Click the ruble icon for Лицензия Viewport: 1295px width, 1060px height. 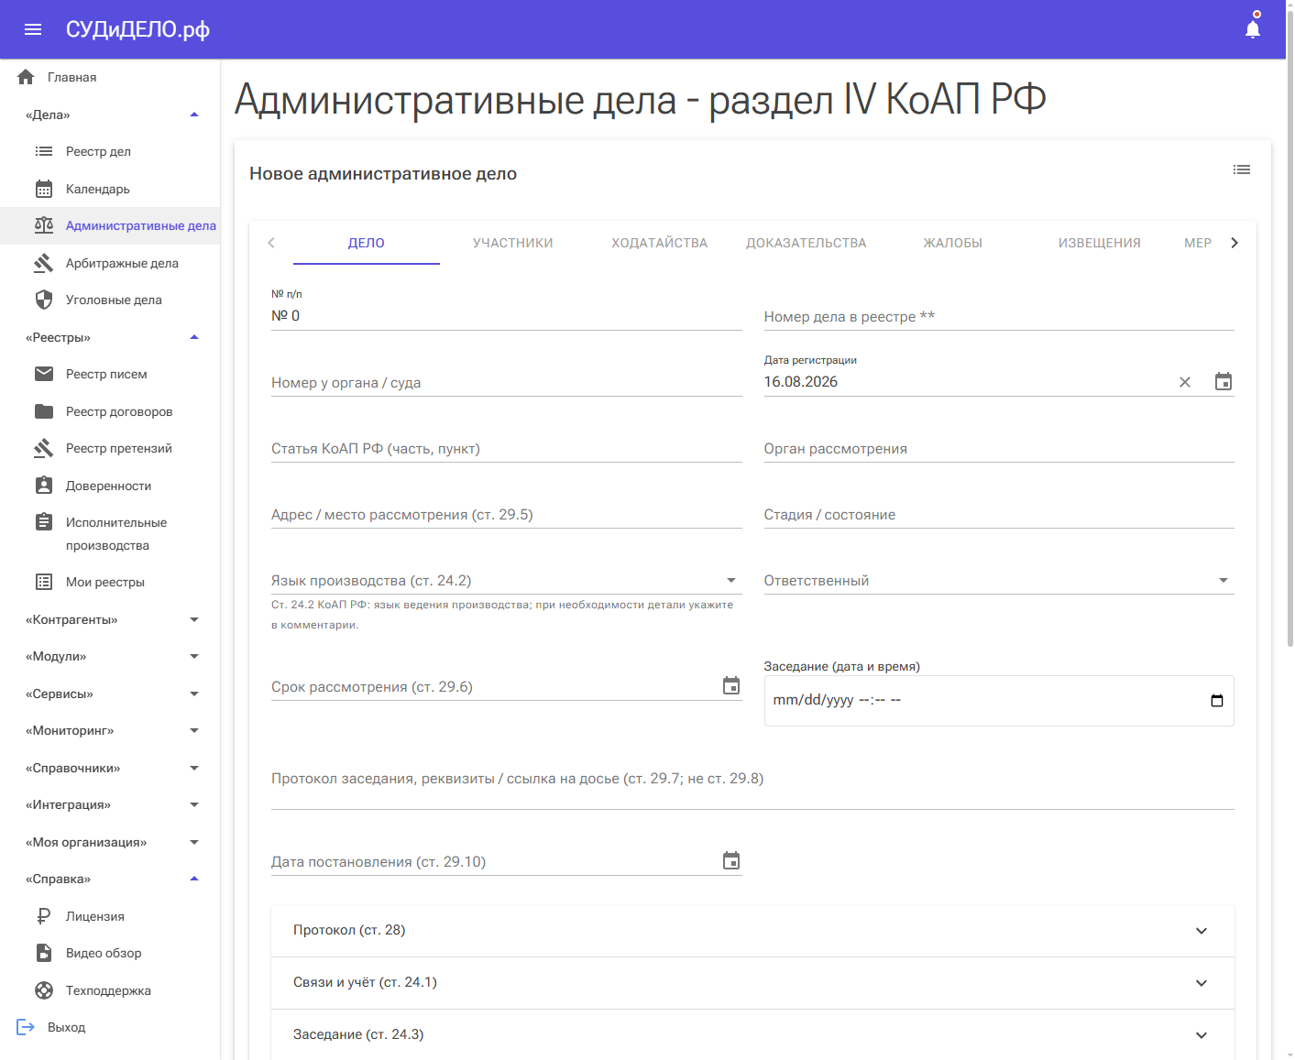click(44, 916)
